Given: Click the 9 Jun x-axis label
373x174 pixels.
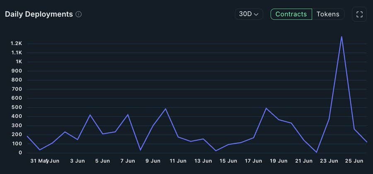Looking at the screenshot, I should (x=153, y=161).
